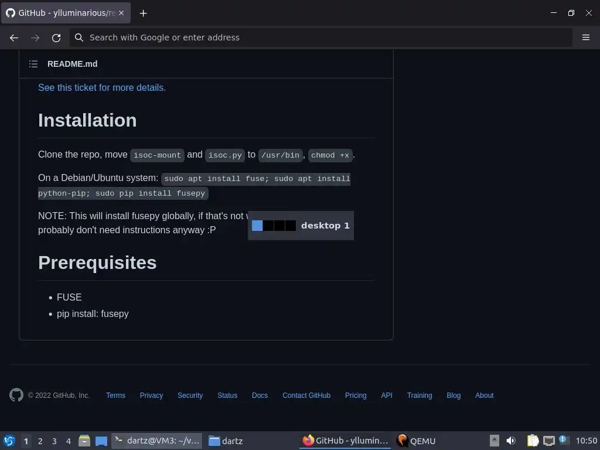Switch to workspace 4 in pager
The width and height of the screenshot is (600, 450).
pos(69,441)
